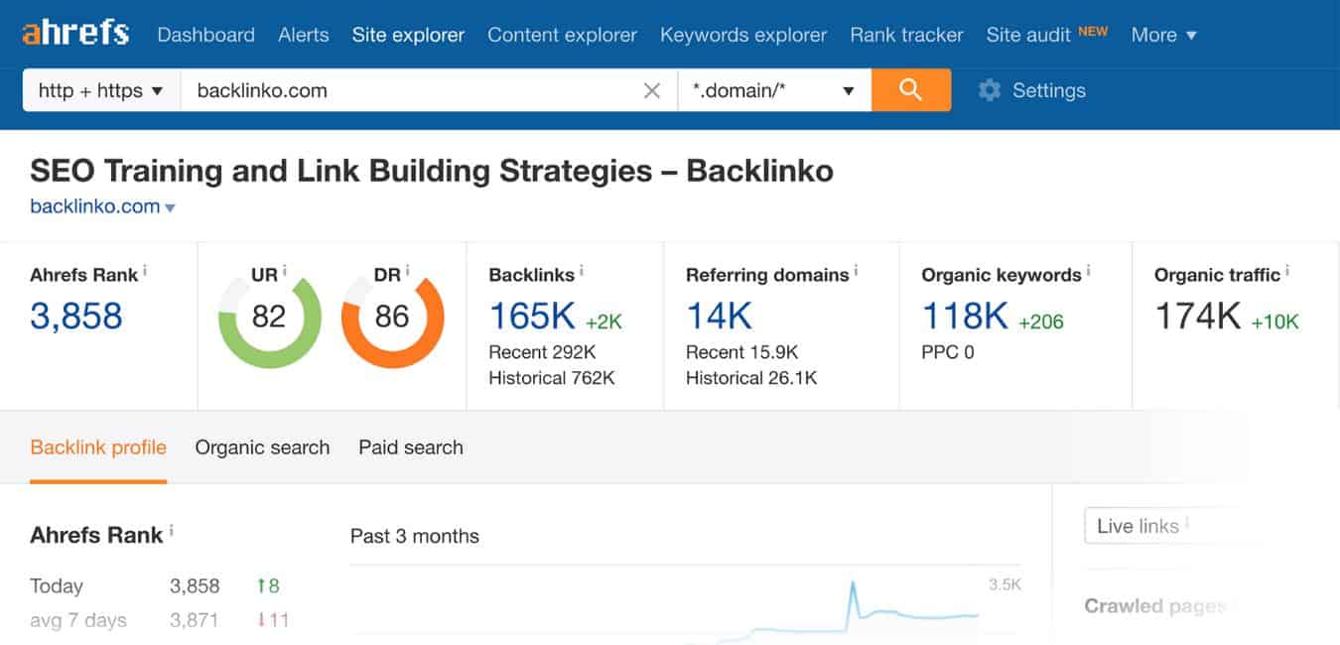Clear the URL field with X icon

(x=652, y=91)
